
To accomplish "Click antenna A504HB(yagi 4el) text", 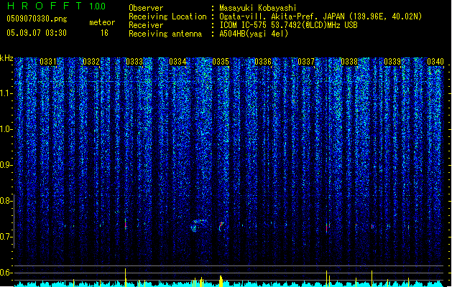I will [x=254, y=34].
